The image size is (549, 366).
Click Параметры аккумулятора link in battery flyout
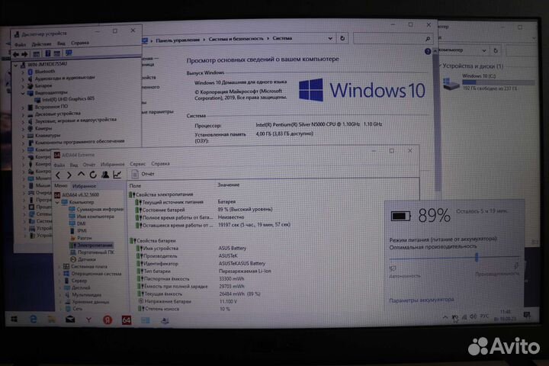pyautogui.click(x=422, y=300)
